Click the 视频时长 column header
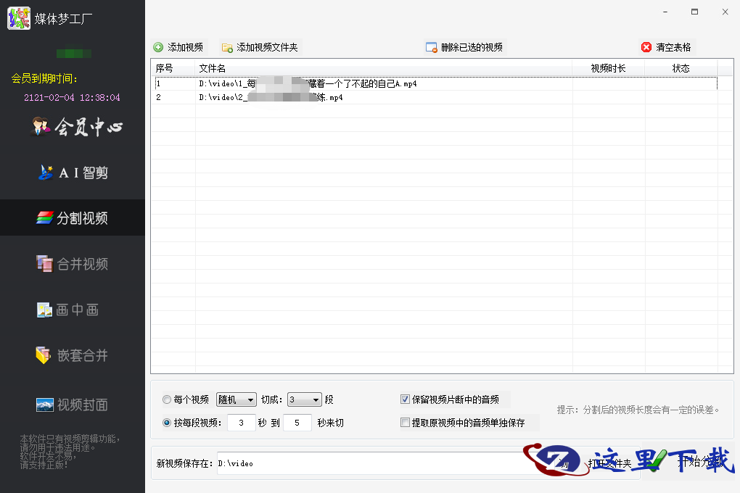 (608, 68)
